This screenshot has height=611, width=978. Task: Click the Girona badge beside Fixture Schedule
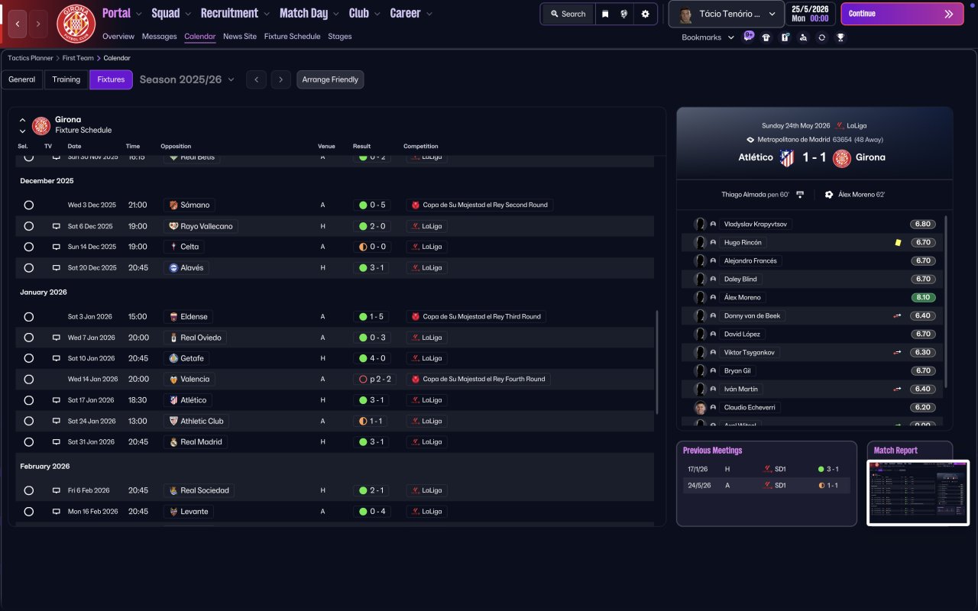click(41, 125)
